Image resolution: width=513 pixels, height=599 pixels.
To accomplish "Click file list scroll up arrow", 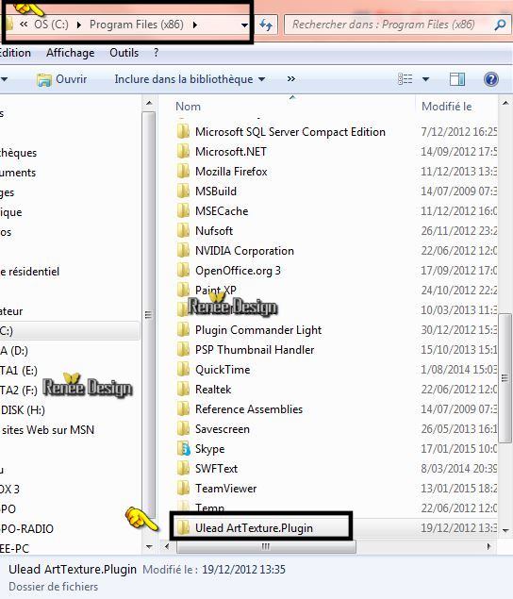I will pyautogui.click(x=505, y=103).
